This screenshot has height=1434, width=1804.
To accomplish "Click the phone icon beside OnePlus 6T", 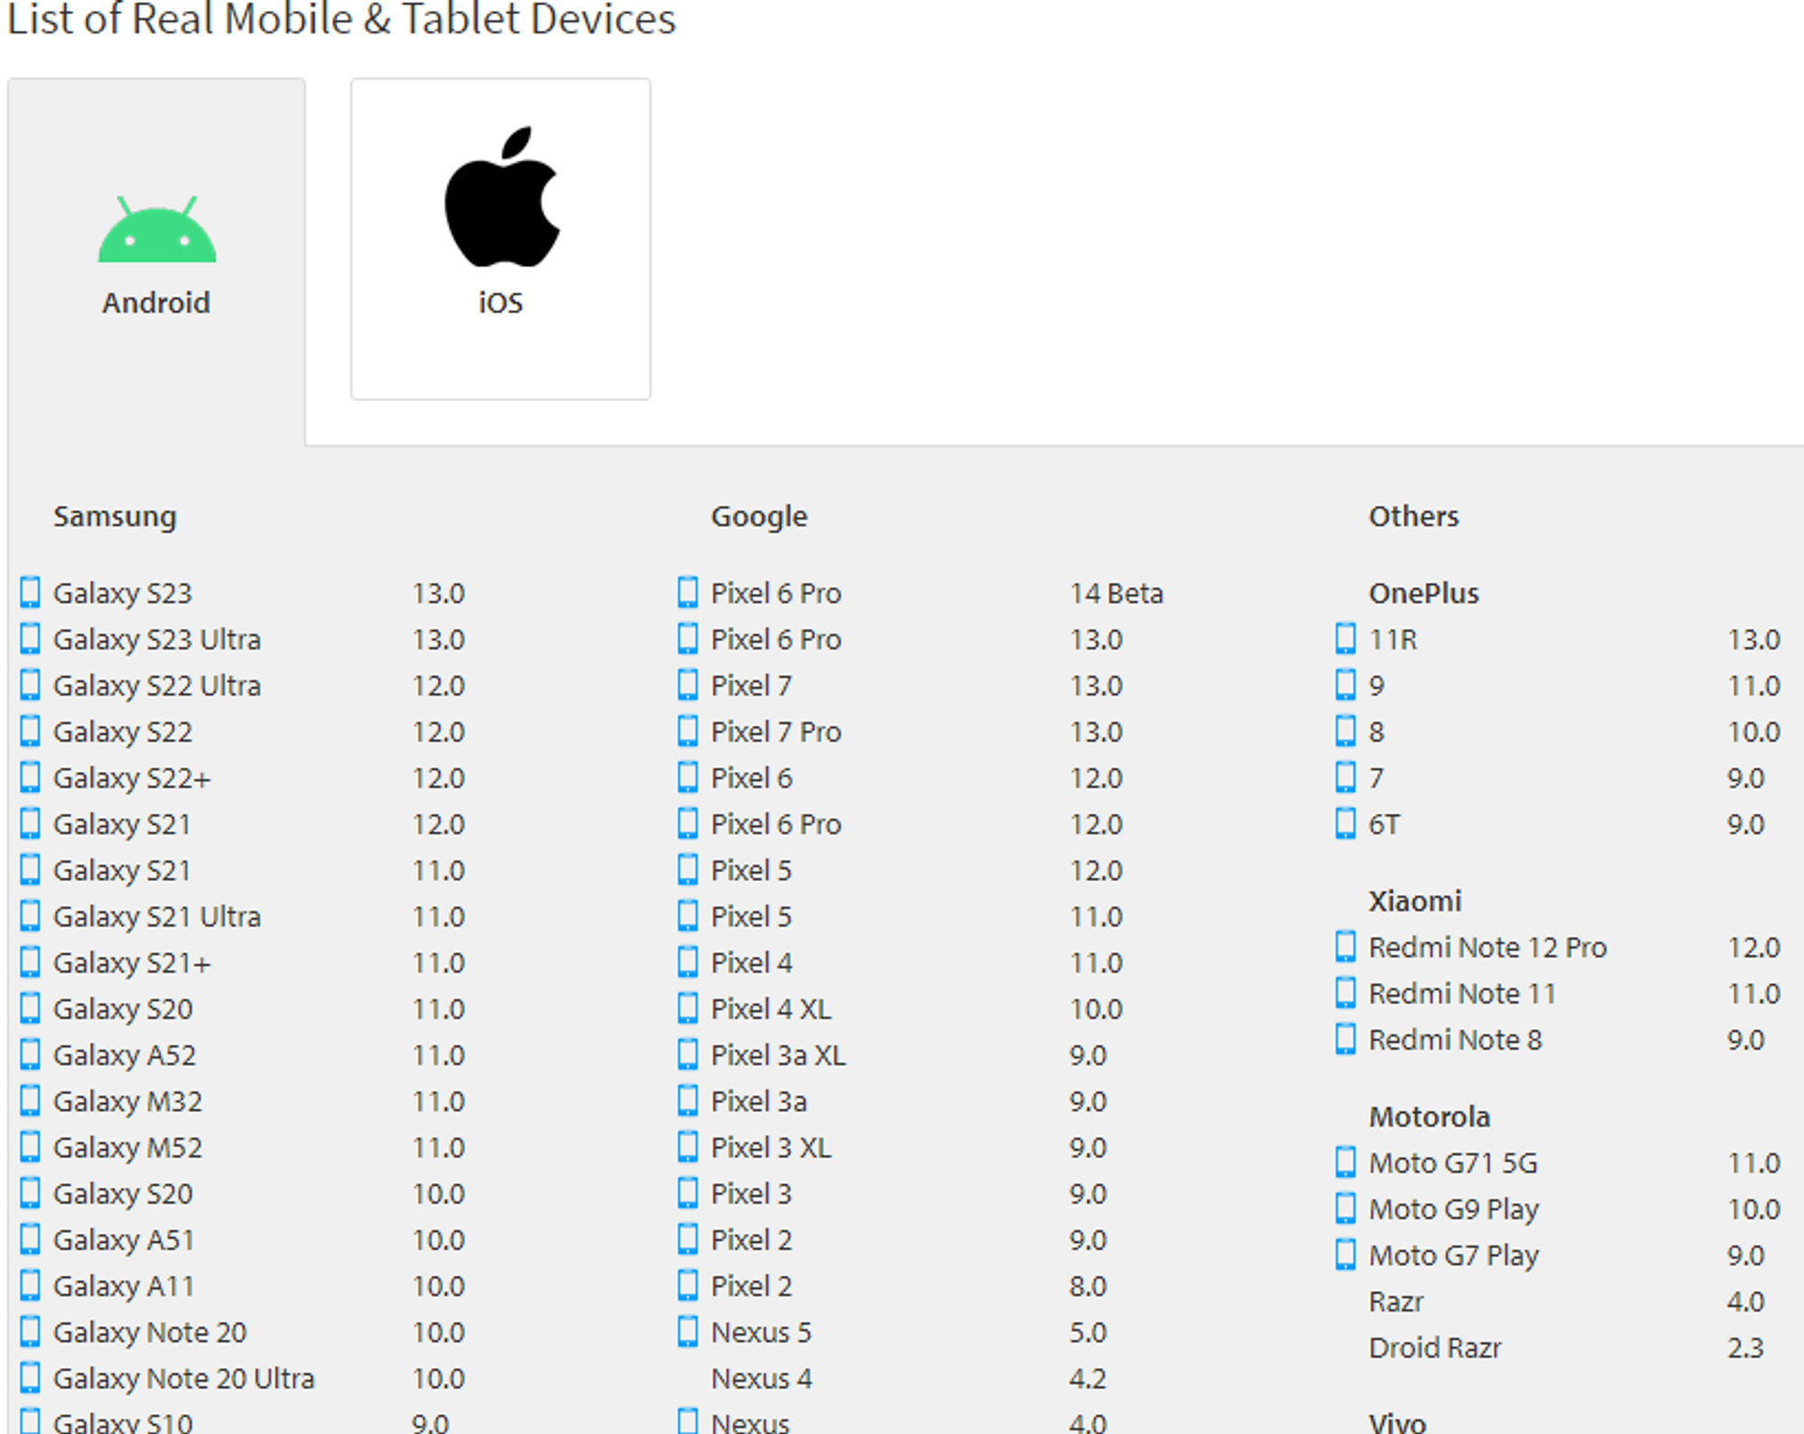I will click(x=1345, y=823).
